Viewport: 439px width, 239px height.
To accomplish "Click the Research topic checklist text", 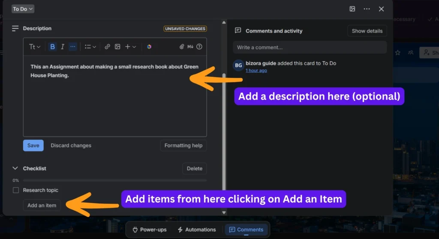I will point(41,190).
